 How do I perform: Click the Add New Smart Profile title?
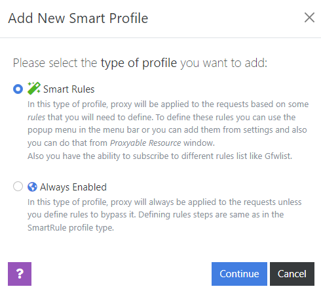pyautogui.click(x=78, y=18)
